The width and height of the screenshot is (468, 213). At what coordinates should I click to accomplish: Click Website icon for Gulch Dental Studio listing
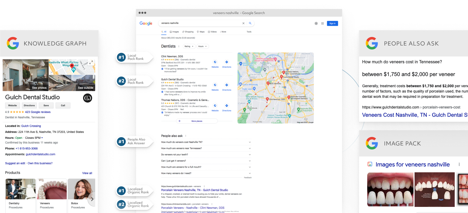coord(215,85)
